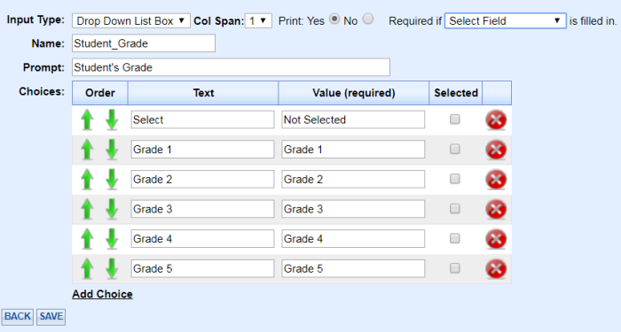Move the Grade 1 choice up

pyautogui.click(x=87, y=150)
